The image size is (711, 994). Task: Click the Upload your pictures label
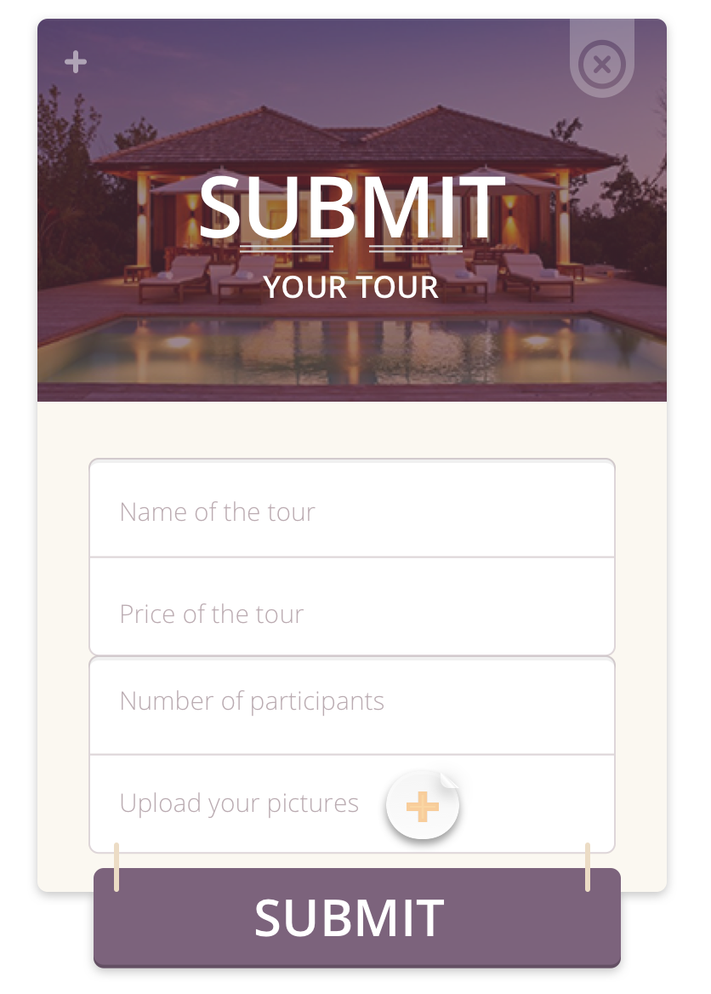(x=239, y=803)
